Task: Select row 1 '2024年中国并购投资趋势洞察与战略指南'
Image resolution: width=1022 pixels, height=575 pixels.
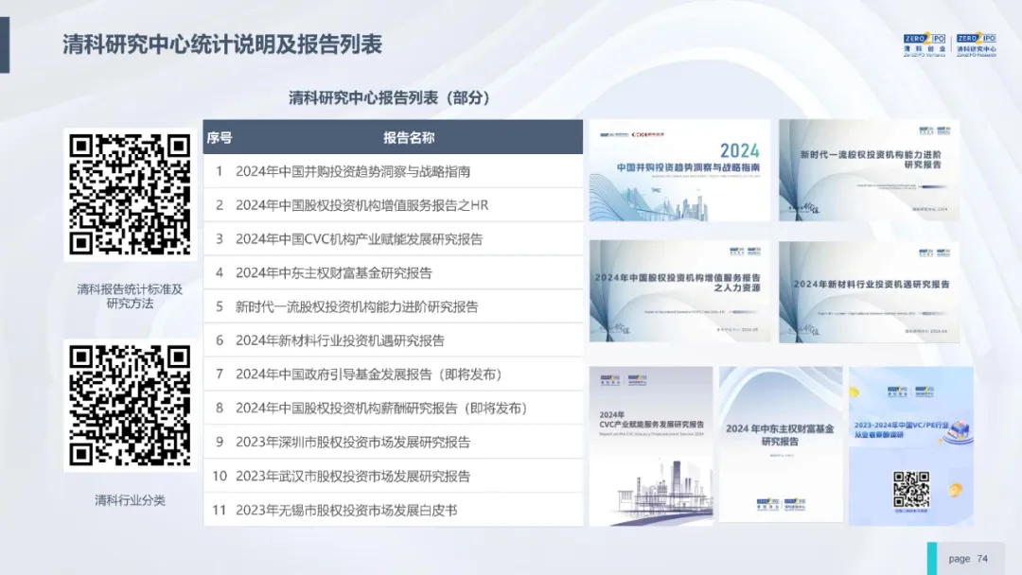Action: 393,171
